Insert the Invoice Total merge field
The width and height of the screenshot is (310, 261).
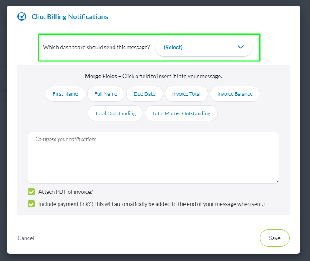[x=186, y=94]
